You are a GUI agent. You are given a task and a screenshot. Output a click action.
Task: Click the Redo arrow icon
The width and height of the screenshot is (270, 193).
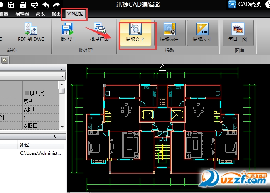pyautogui.click(x=56, y=5)
